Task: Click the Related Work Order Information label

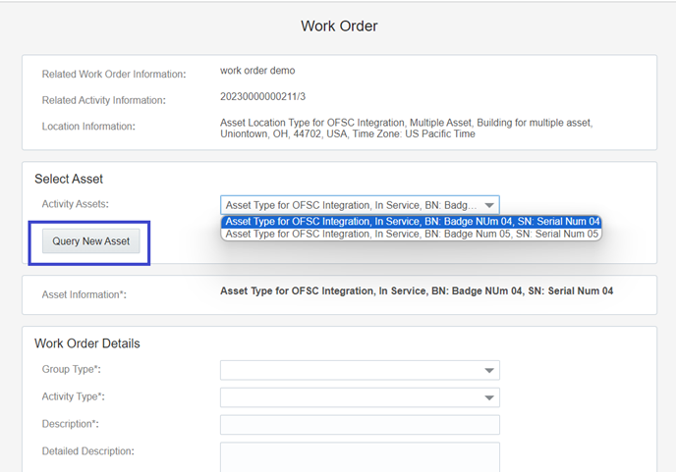Action: [x=114, y=75]
